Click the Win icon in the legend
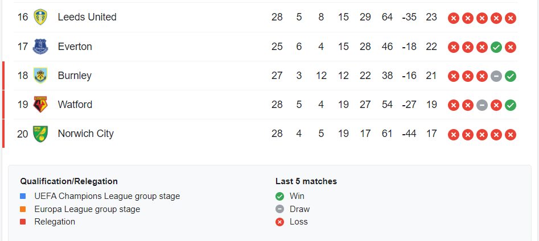Viewport: 539px width, 241px height. (x=279, y=196)
